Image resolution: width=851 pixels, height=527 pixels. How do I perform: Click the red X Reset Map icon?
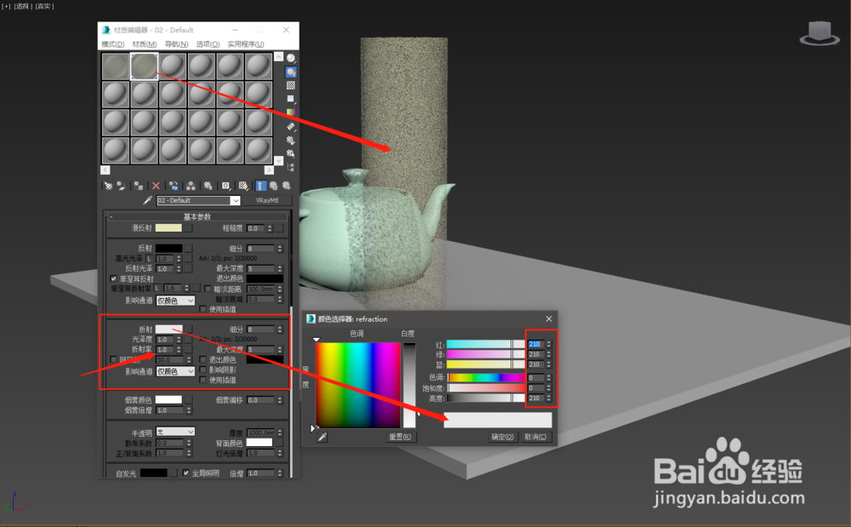pyautogui.click(x=156, y=186)
